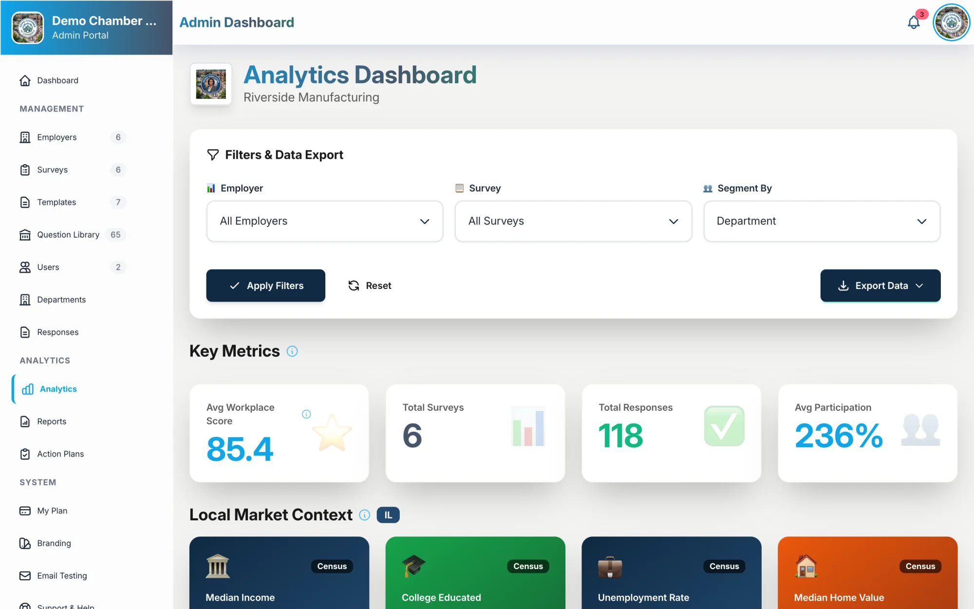Go to Dashboard in sidebar
974x609 pixels.
[x=57, y=80]
